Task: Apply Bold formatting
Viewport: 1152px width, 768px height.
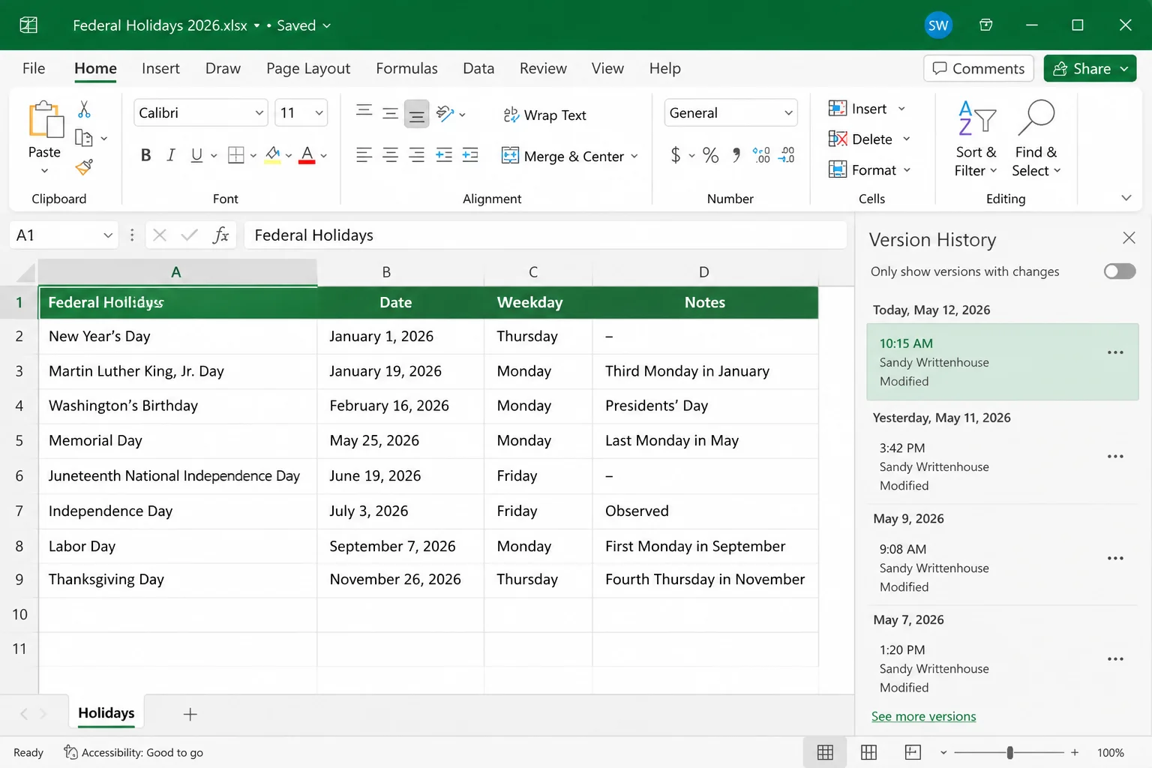Action: pos(146,155)
